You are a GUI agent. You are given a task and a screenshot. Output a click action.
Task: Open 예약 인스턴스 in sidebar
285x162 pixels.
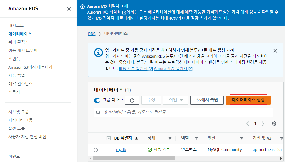tap(20, 84)
